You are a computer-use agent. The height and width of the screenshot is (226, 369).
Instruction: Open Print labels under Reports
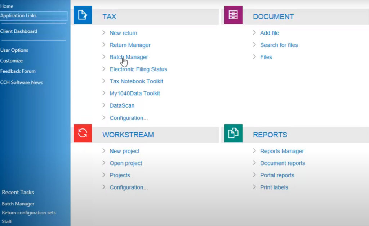(274, 187)
